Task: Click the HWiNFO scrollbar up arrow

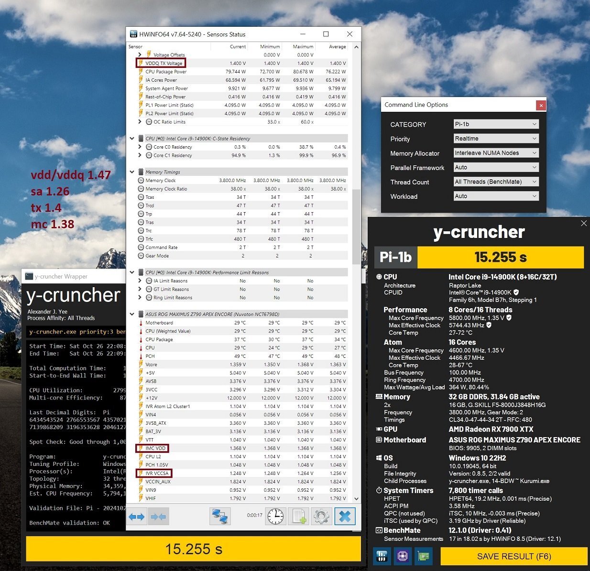Action: [x=356, y=47]
